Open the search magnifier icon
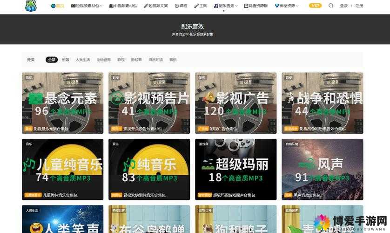Viewport: 390px width, 233px height. [x=331, y=6]
